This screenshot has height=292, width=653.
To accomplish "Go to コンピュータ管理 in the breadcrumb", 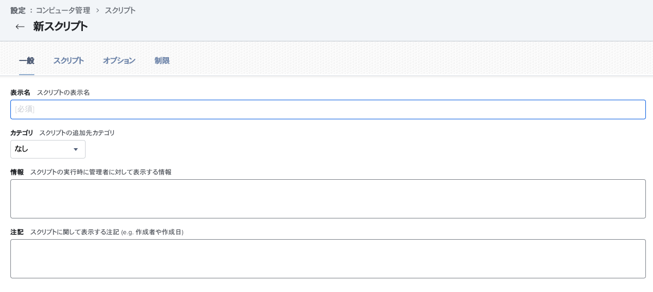I will 63,10.
